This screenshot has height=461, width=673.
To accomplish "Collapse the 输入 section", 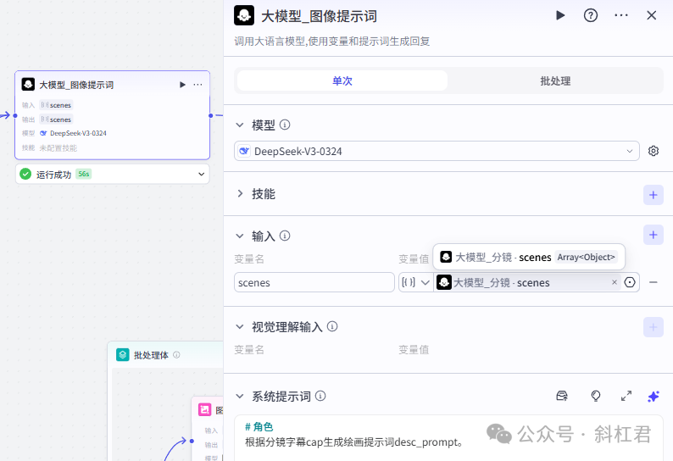I will (240, 236).
